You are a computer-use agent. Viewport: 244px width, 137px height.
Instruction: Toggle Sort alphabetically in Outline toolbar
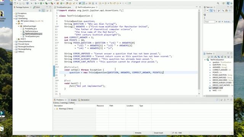[215, 57]
